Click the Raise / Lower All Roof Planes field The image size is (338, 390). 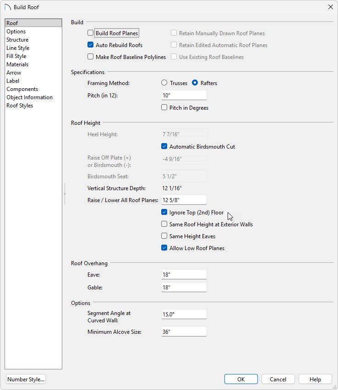(x=184, y=200)
